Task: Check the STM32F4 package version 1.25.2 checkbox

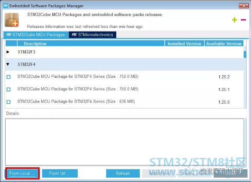Action: tap(8, 77)
